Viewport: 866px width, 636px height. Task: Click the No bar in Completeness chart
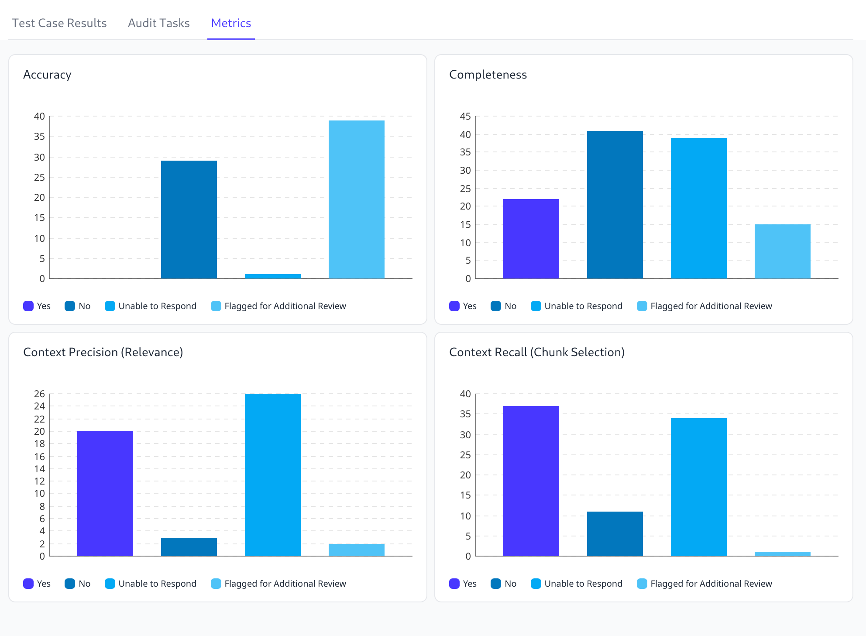(x=615, y=205)
